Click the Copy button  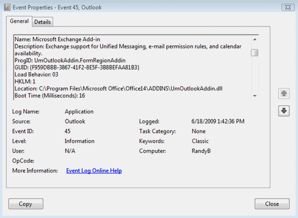coord(26,204)
